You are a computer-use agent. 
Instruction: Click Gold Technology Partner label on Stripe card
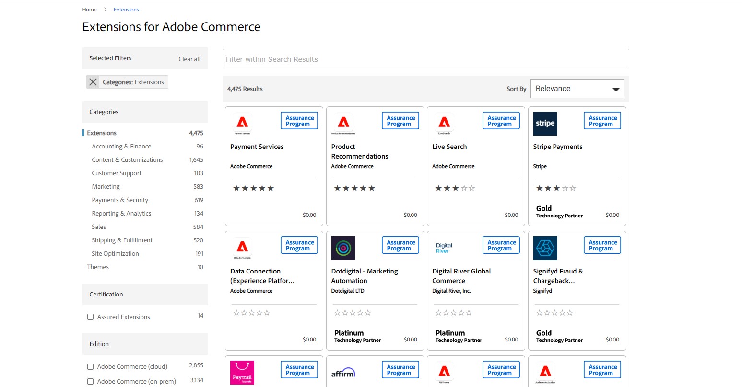point(559,212)
